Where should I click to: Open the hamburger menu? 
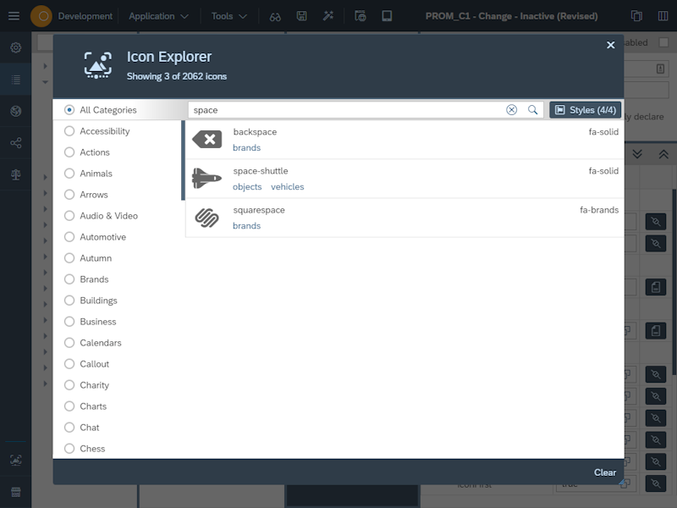click(14, 15)
